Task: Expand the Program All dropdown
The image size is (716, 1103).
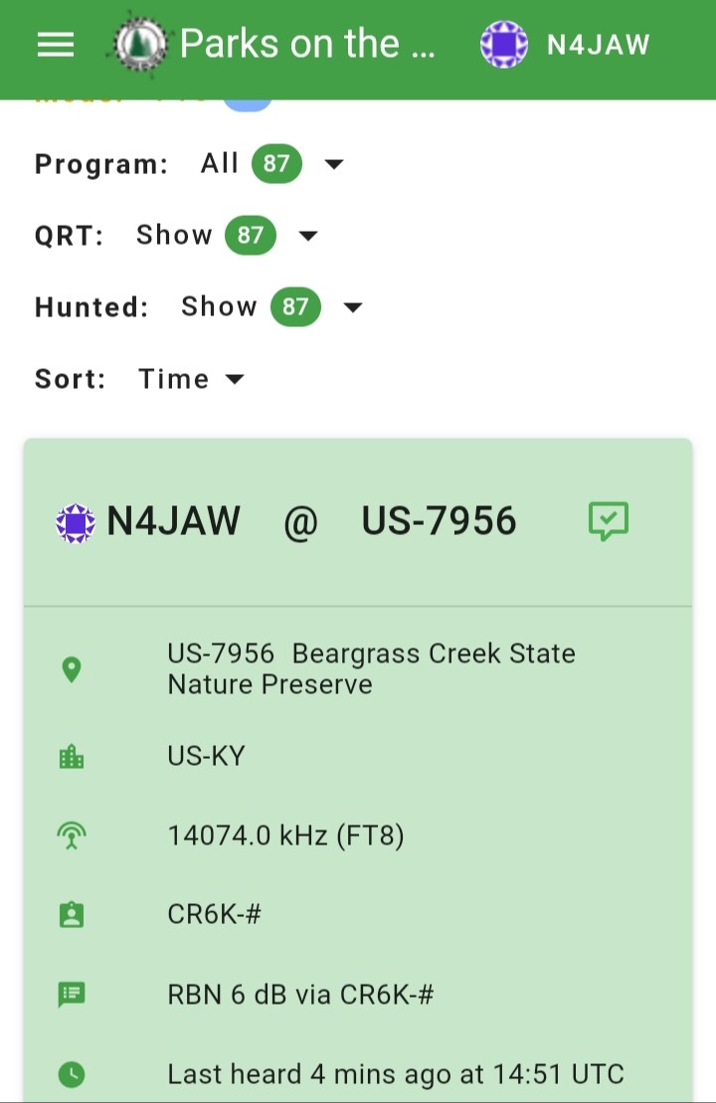Action: click(333, 165)
